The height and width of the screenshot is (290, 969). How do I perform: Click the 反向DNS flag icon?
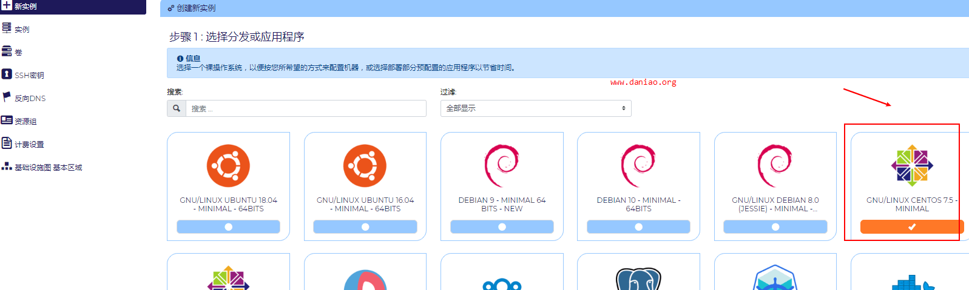7,97
